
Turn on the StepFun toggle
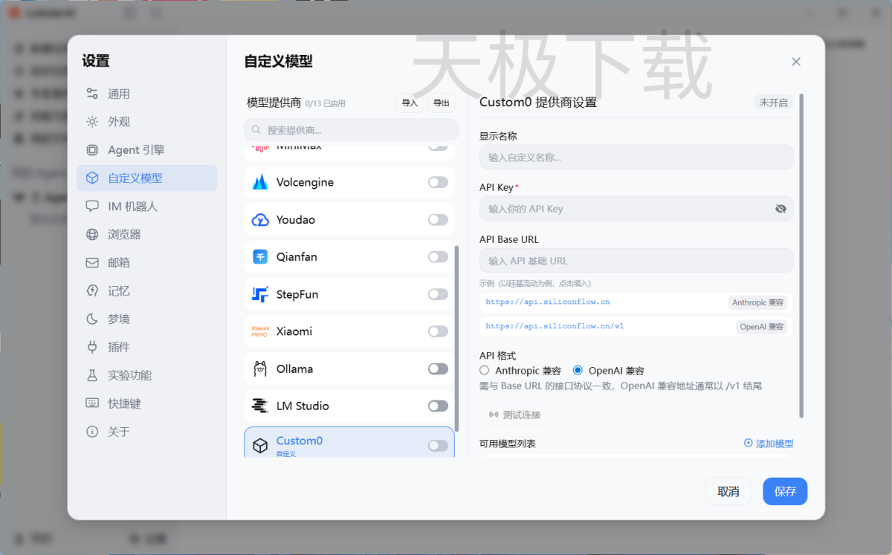[438, 294]
